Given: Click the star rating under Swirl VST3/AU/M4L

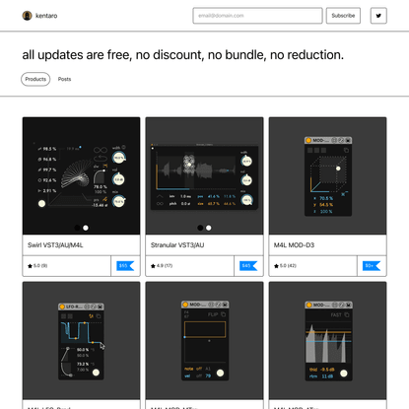Looking at the screenshot, I should click(x=37, y=266).
